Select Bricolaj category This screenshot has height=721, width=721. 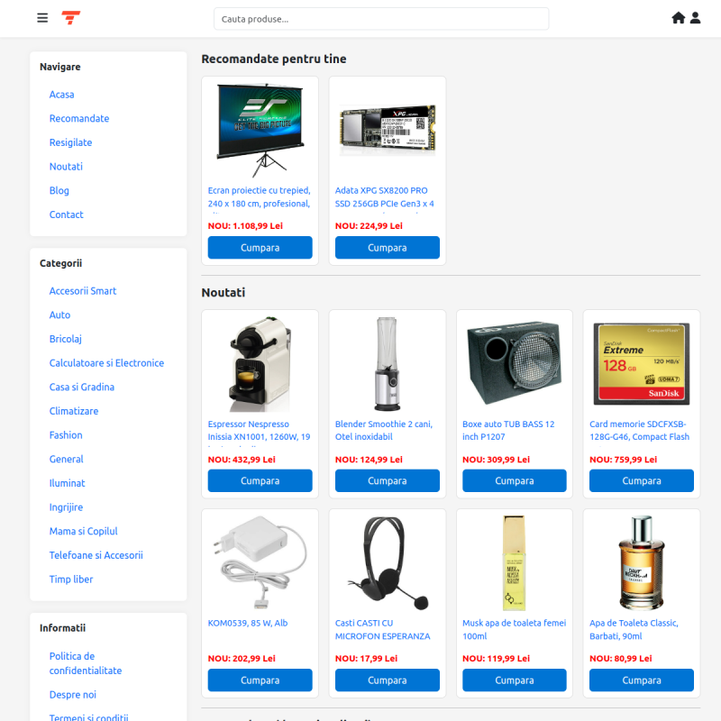click(65, 339)
